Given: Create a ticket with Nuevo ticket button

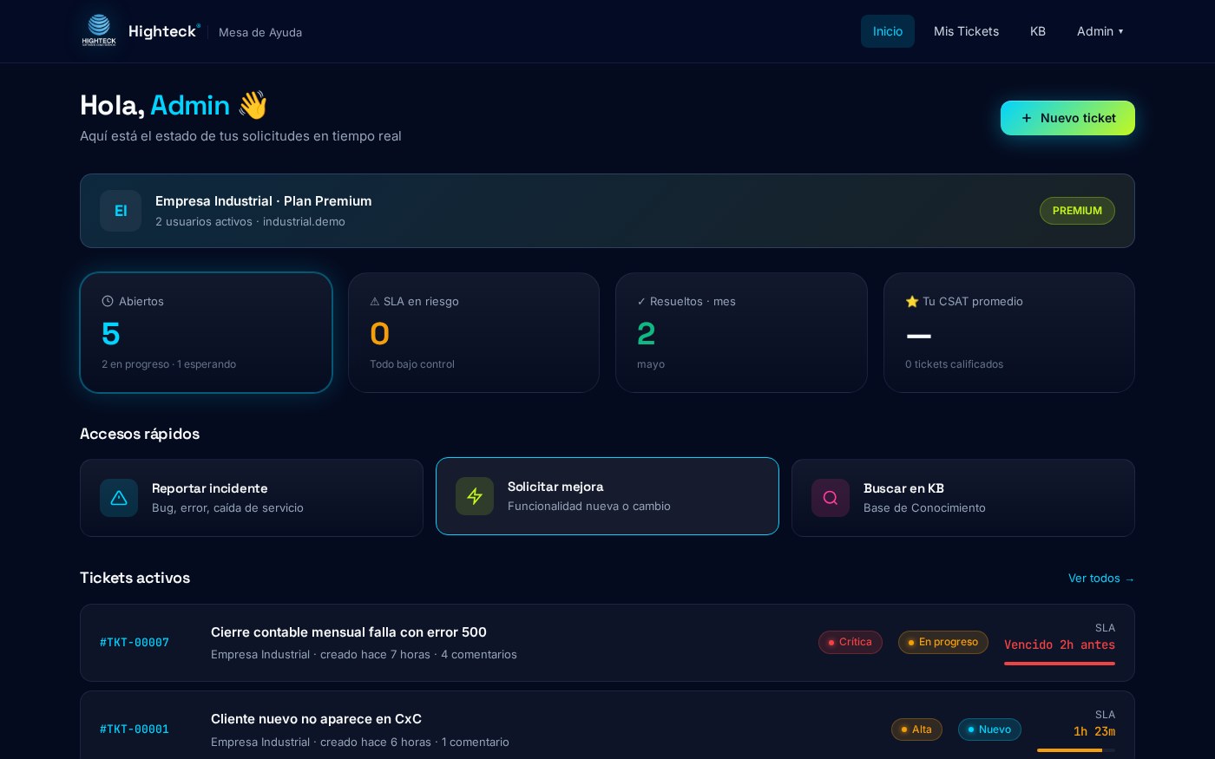Looking at the screenshot, I should tap(1067, 118).
